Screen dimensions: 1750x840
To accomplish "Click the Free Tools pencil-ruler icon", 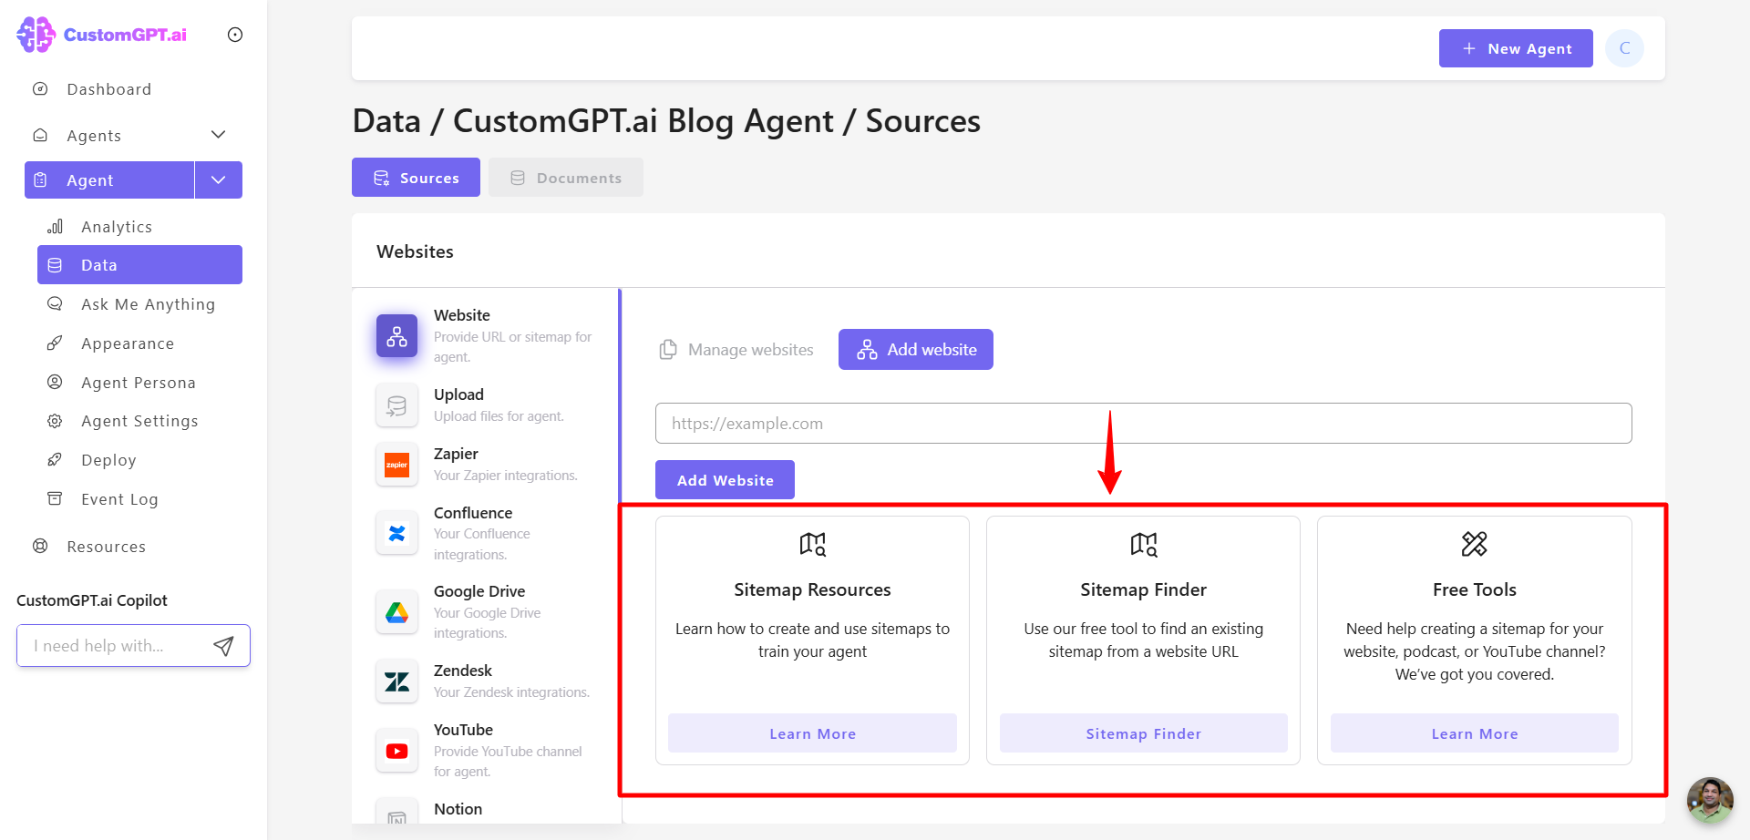I will [x=1474, y=544].
